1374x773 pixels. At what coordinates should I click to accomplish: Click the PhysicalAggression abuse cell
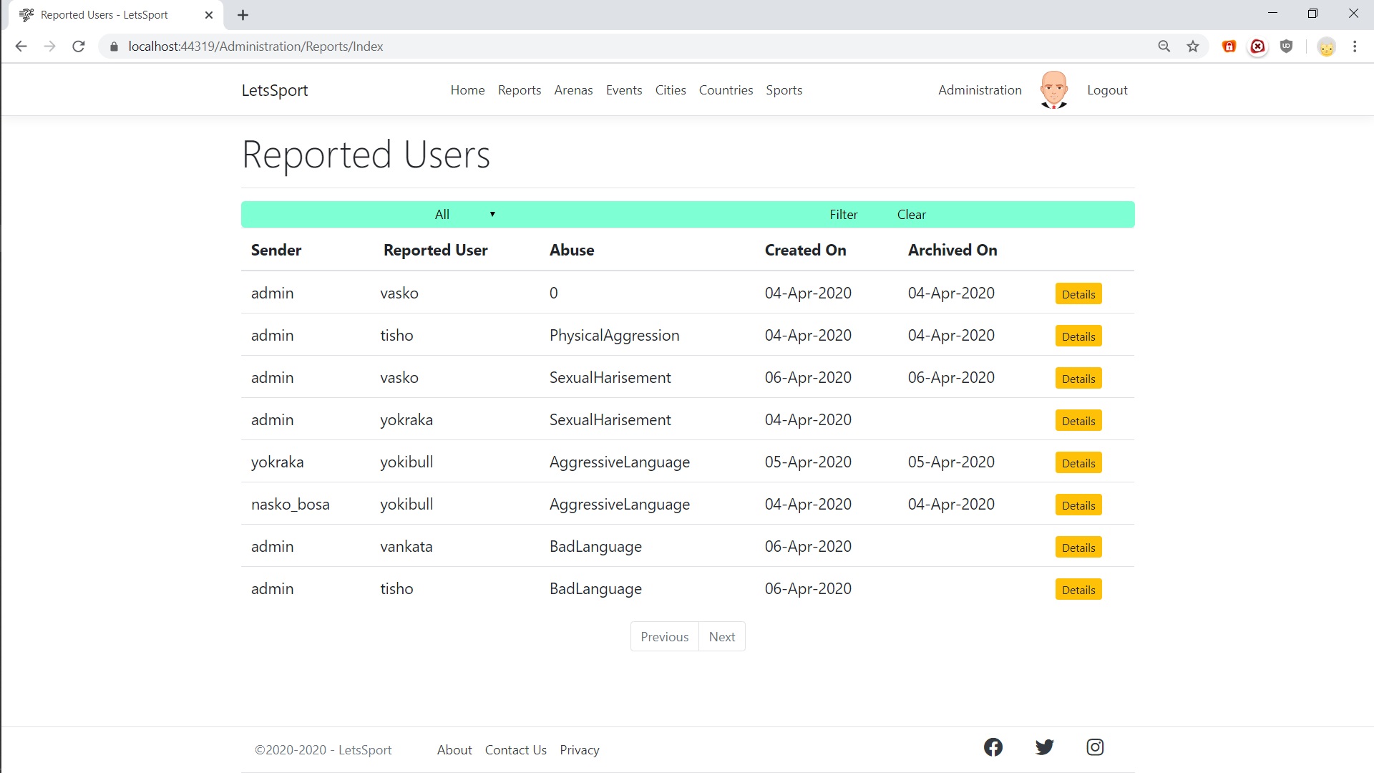(615, 336)
